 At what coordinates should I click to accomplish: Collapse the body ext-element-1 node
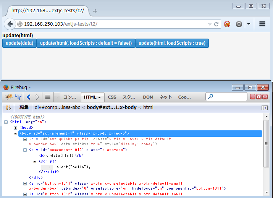pyautogui.click(x=16, y=133)
